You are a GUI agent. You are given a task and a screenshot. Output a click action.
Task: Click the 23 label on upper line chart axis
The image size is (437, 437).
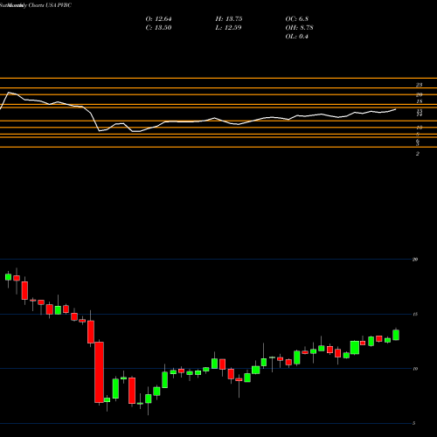tap(419, 85)
